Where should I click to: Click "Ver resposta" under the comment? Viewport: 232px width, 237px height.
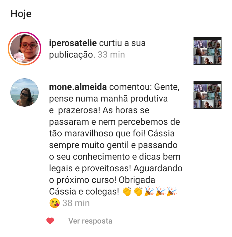click(90, 221)
